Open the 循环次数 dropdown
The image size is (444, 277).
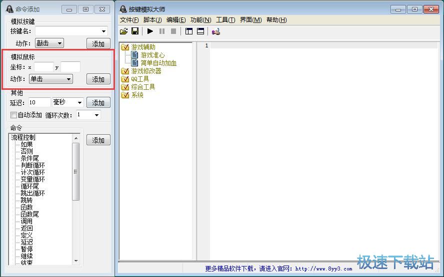tap(96, 115)
